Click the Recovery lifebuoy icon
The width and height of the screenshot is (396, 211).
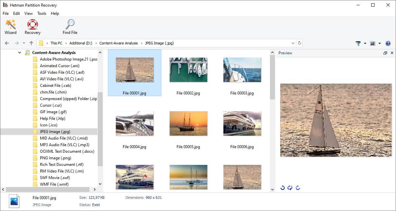[32, 27]
